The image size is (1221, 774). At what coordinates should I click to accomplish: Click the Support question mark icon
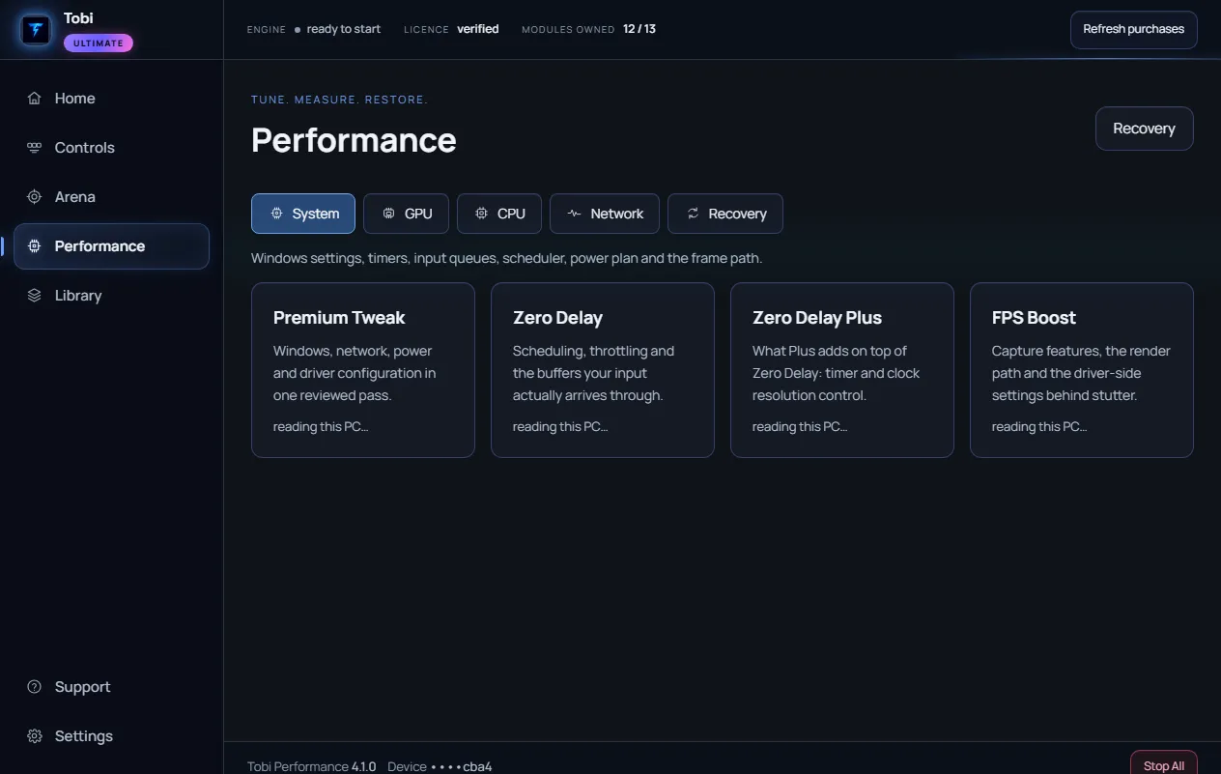35,687
